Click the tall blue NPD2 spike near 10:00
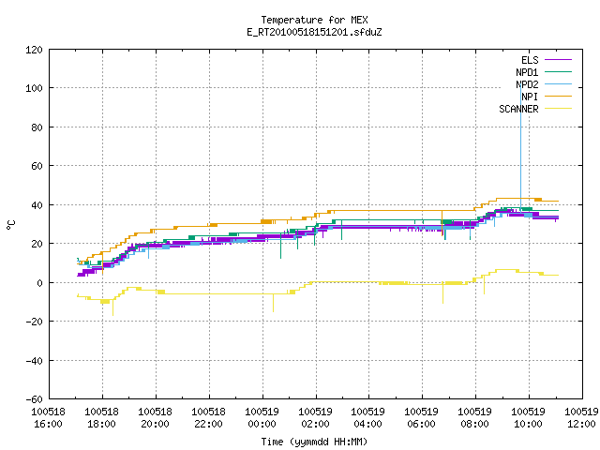This screenshot has width=600, height=450. tap(520, 149)
